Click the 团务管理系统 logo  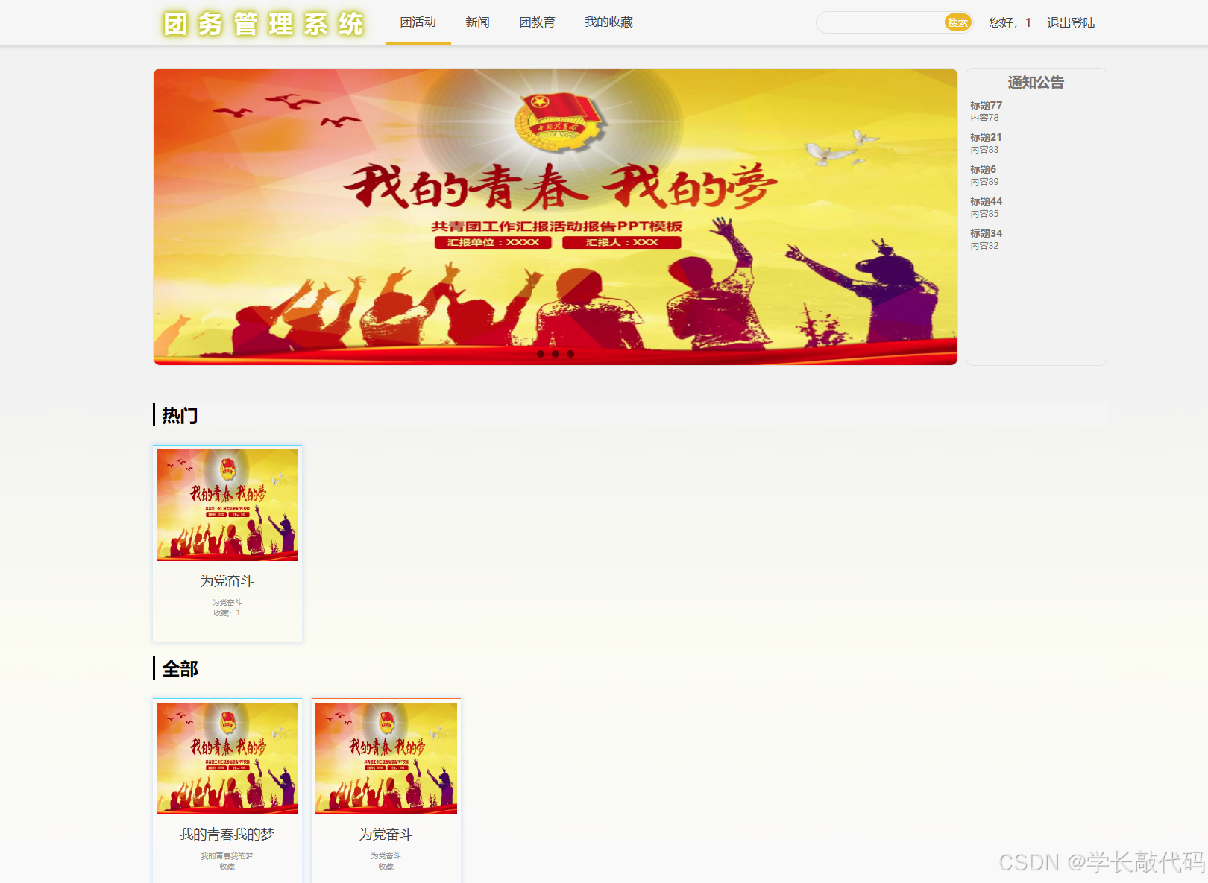tap(262, 22)
